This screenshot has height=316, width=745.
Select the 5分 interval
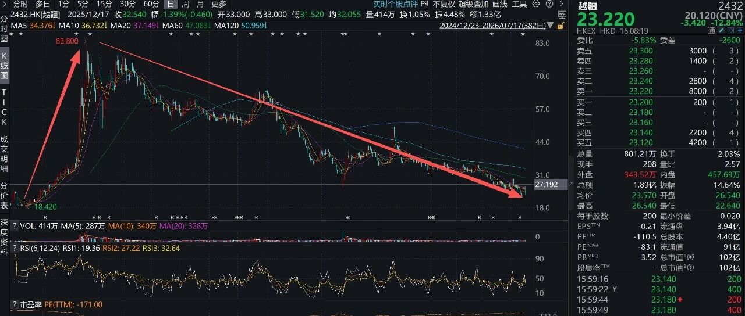click(x=84, y=3)
